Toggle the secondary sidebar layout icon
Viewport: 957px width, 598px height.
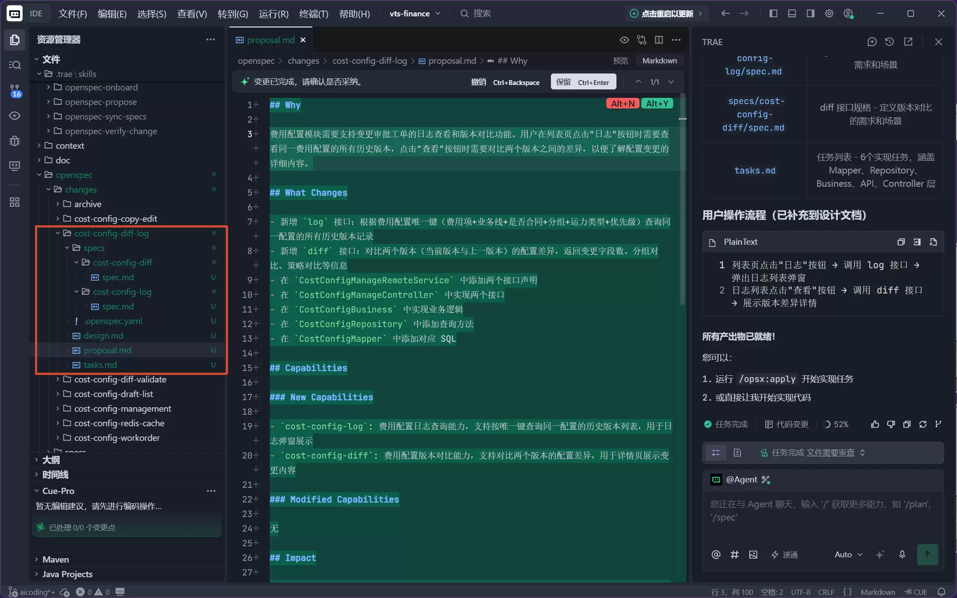[x=810, y=14]
